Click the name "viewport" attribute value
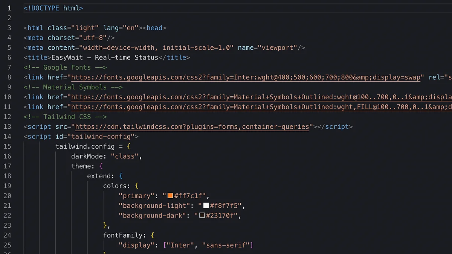Viewport: 452px width, 254px height. click(277, 47)
